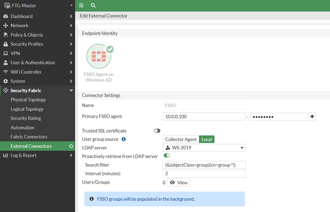Screen dimensions: 330x212
Task: Open the Fabric Connectors page
Action: tap(29, 136)
